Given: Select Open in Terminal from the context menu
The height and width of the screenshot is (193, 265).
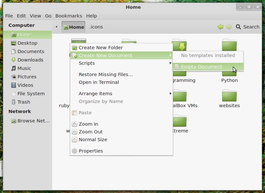Looking at the screenshot, I should pyautogui.click(x=98, y=82).
